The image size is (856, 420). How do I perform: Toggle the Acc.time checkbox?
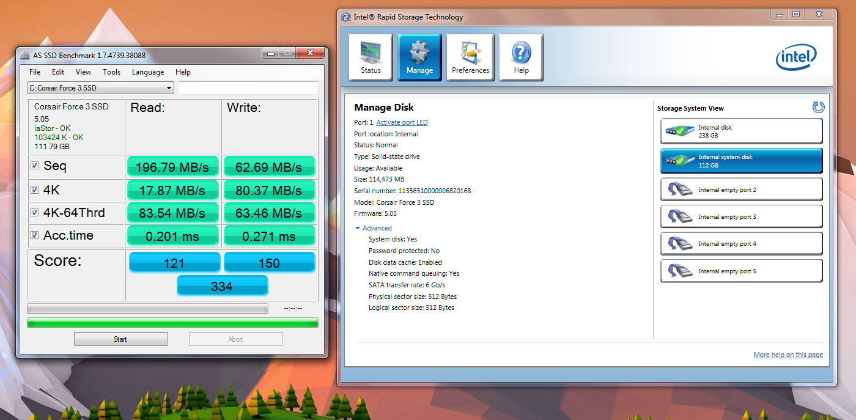pyautogui.click(x=34, y=235)
